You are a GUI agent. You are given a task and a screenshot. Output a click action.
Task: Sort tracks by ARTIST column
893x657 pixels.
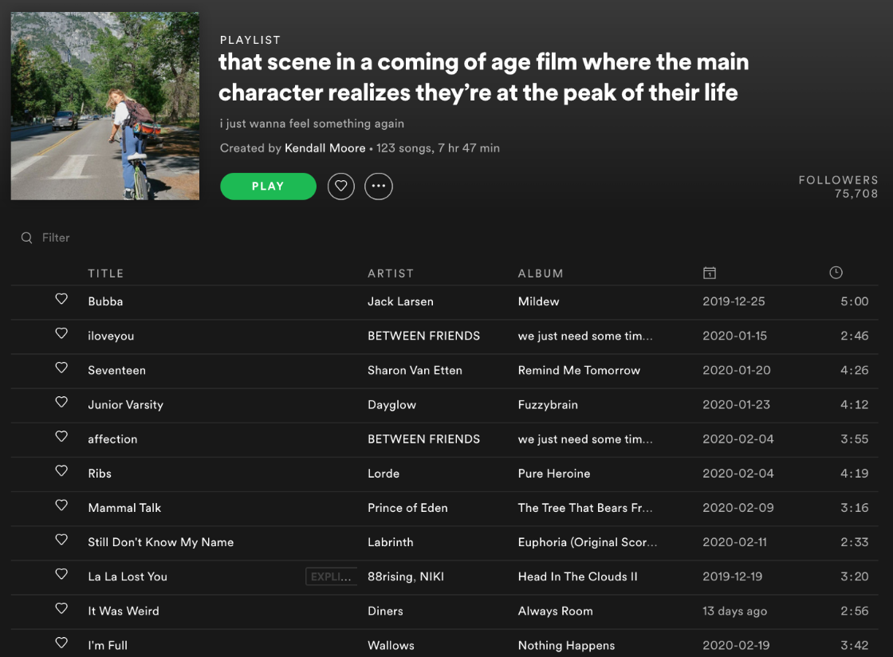pos(391,273)
